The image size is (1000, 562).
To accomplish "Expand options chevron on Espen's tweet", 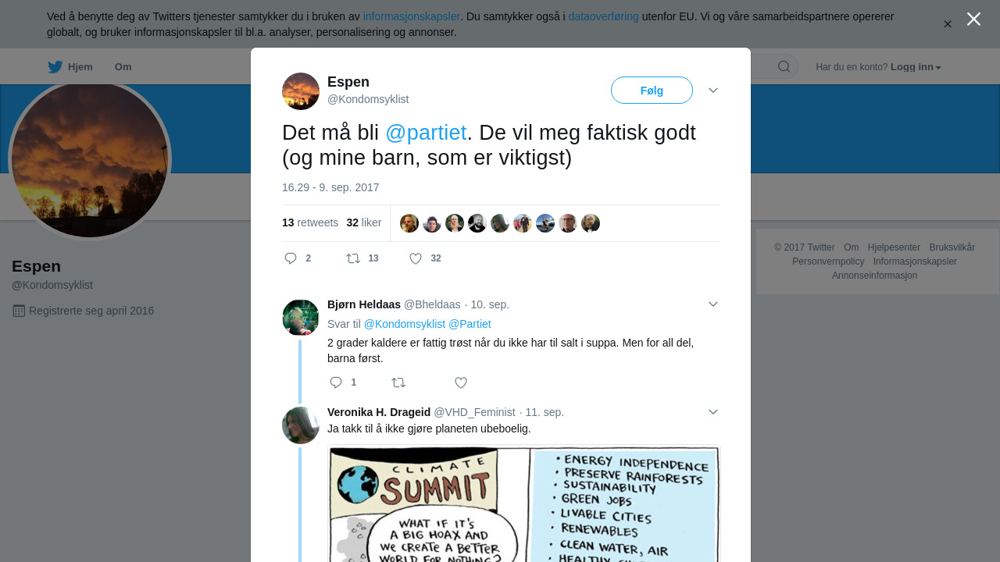I will coord(713,91).
